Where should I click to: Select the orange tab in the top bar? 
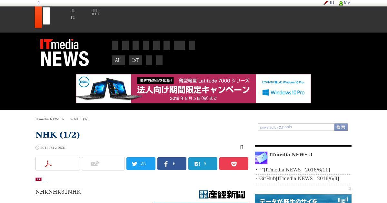click(x=38, y=17)
